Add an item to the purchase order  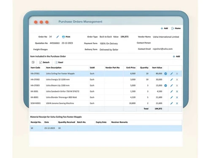click(176, 56)
